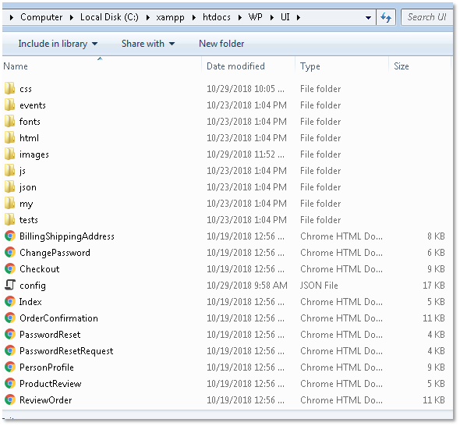Click the config JSON file icon
The image size is (460, 426).
click(9, 285)
